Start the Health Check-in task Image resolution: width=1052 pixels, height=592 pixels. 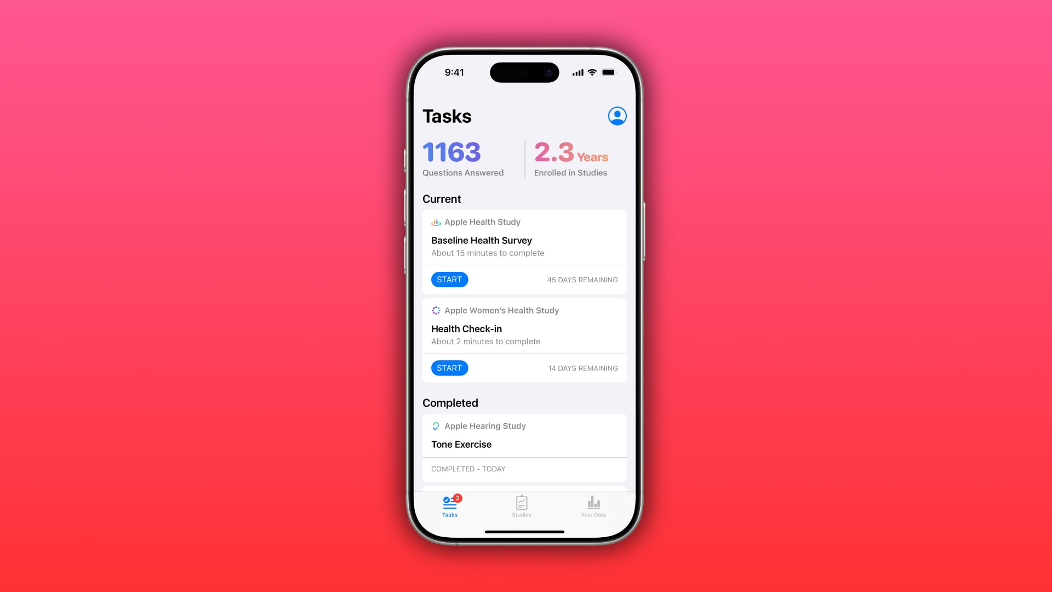click(449, 368)
